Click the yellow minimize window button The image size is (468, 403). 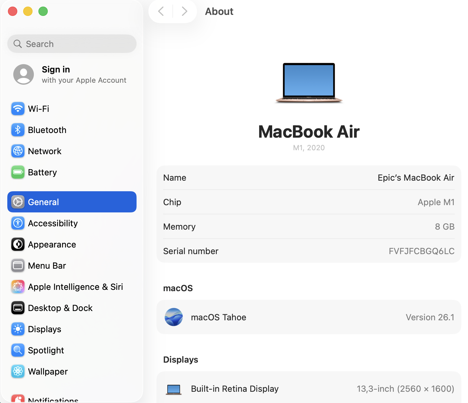click(x=28, y=11)
